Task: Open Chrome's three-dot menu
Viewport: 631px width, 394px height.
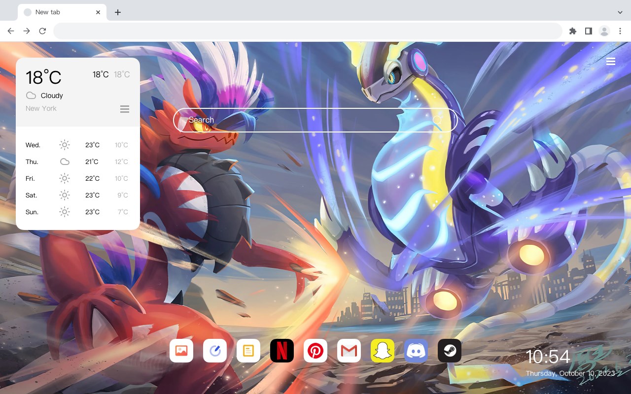Action: click(x=620, y=31)
